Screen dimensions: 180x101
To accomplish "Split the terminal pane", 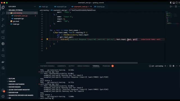I will pyautogui.click(x=170, y=66).
